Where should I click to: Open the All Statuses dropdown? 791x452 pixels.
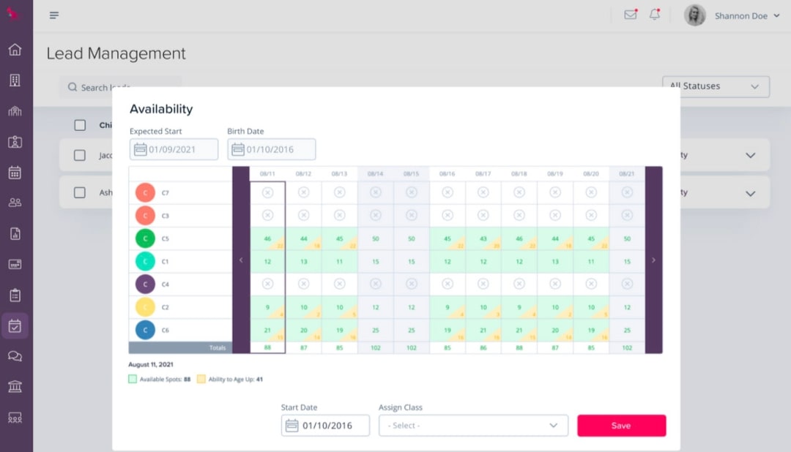(715, 86)
